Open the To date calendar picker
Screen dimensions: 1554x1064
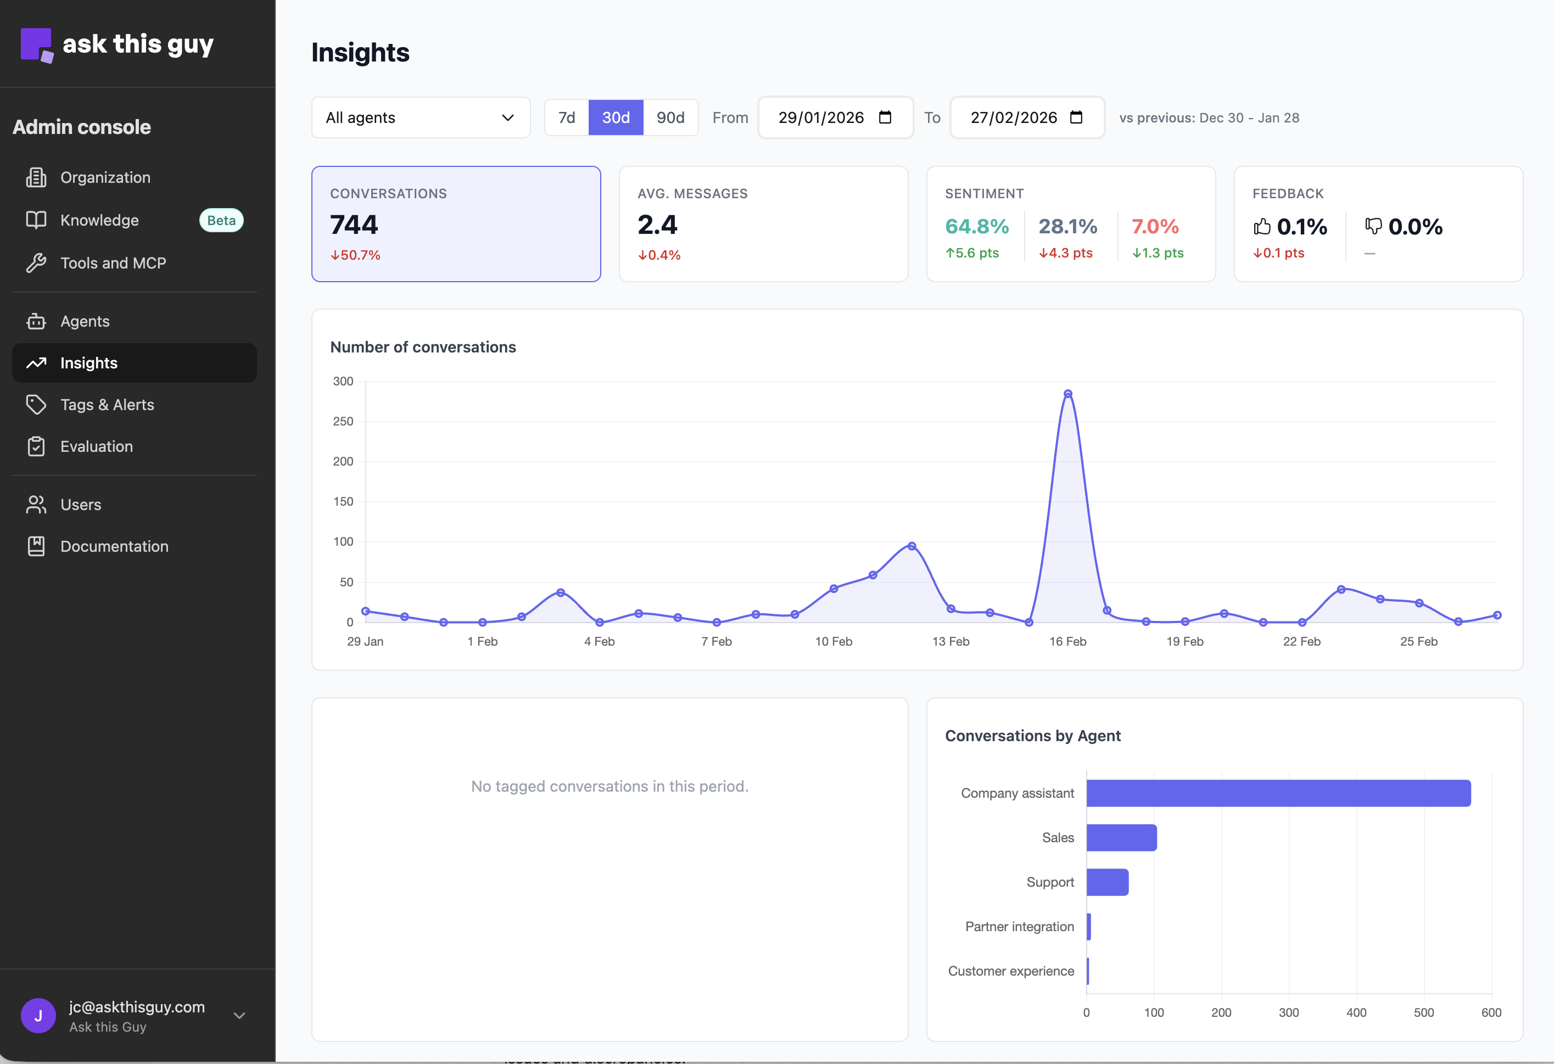click(x=1077, y=117)
